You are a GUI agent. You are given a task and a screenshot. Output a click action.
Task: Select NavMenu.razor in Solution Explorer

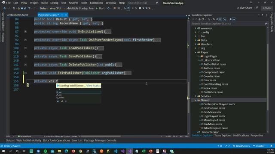click(213, 124)
